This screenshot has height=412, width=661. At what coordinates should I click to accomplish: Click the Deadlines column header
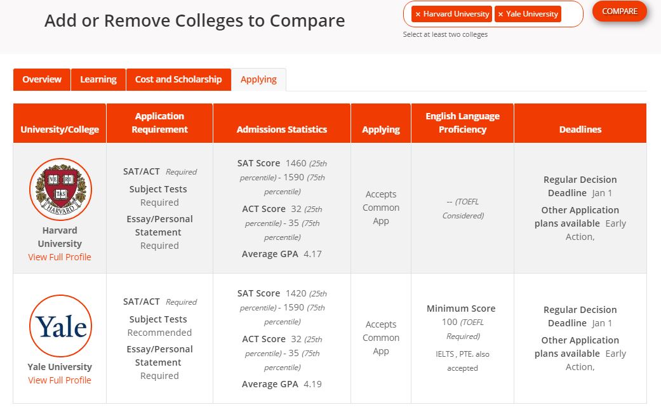point(580,130)
